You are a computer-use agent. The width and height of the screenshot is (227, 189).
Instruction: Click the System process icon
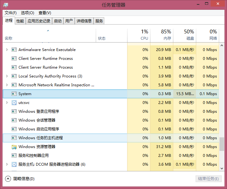click(14, 94)
